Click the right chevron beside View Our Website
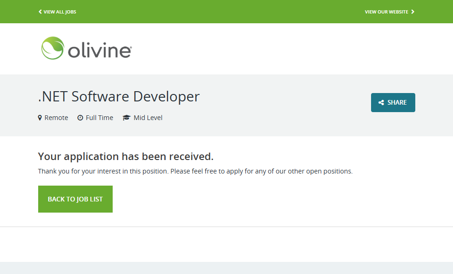Image resolution: width=453 pixels, height=274 pixels. [x=412, y=12]
